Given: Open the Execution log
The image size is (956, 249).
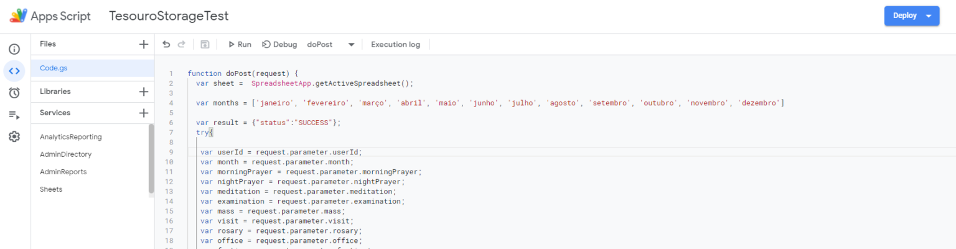Looking at the screenshot, I should click(395, 44).
